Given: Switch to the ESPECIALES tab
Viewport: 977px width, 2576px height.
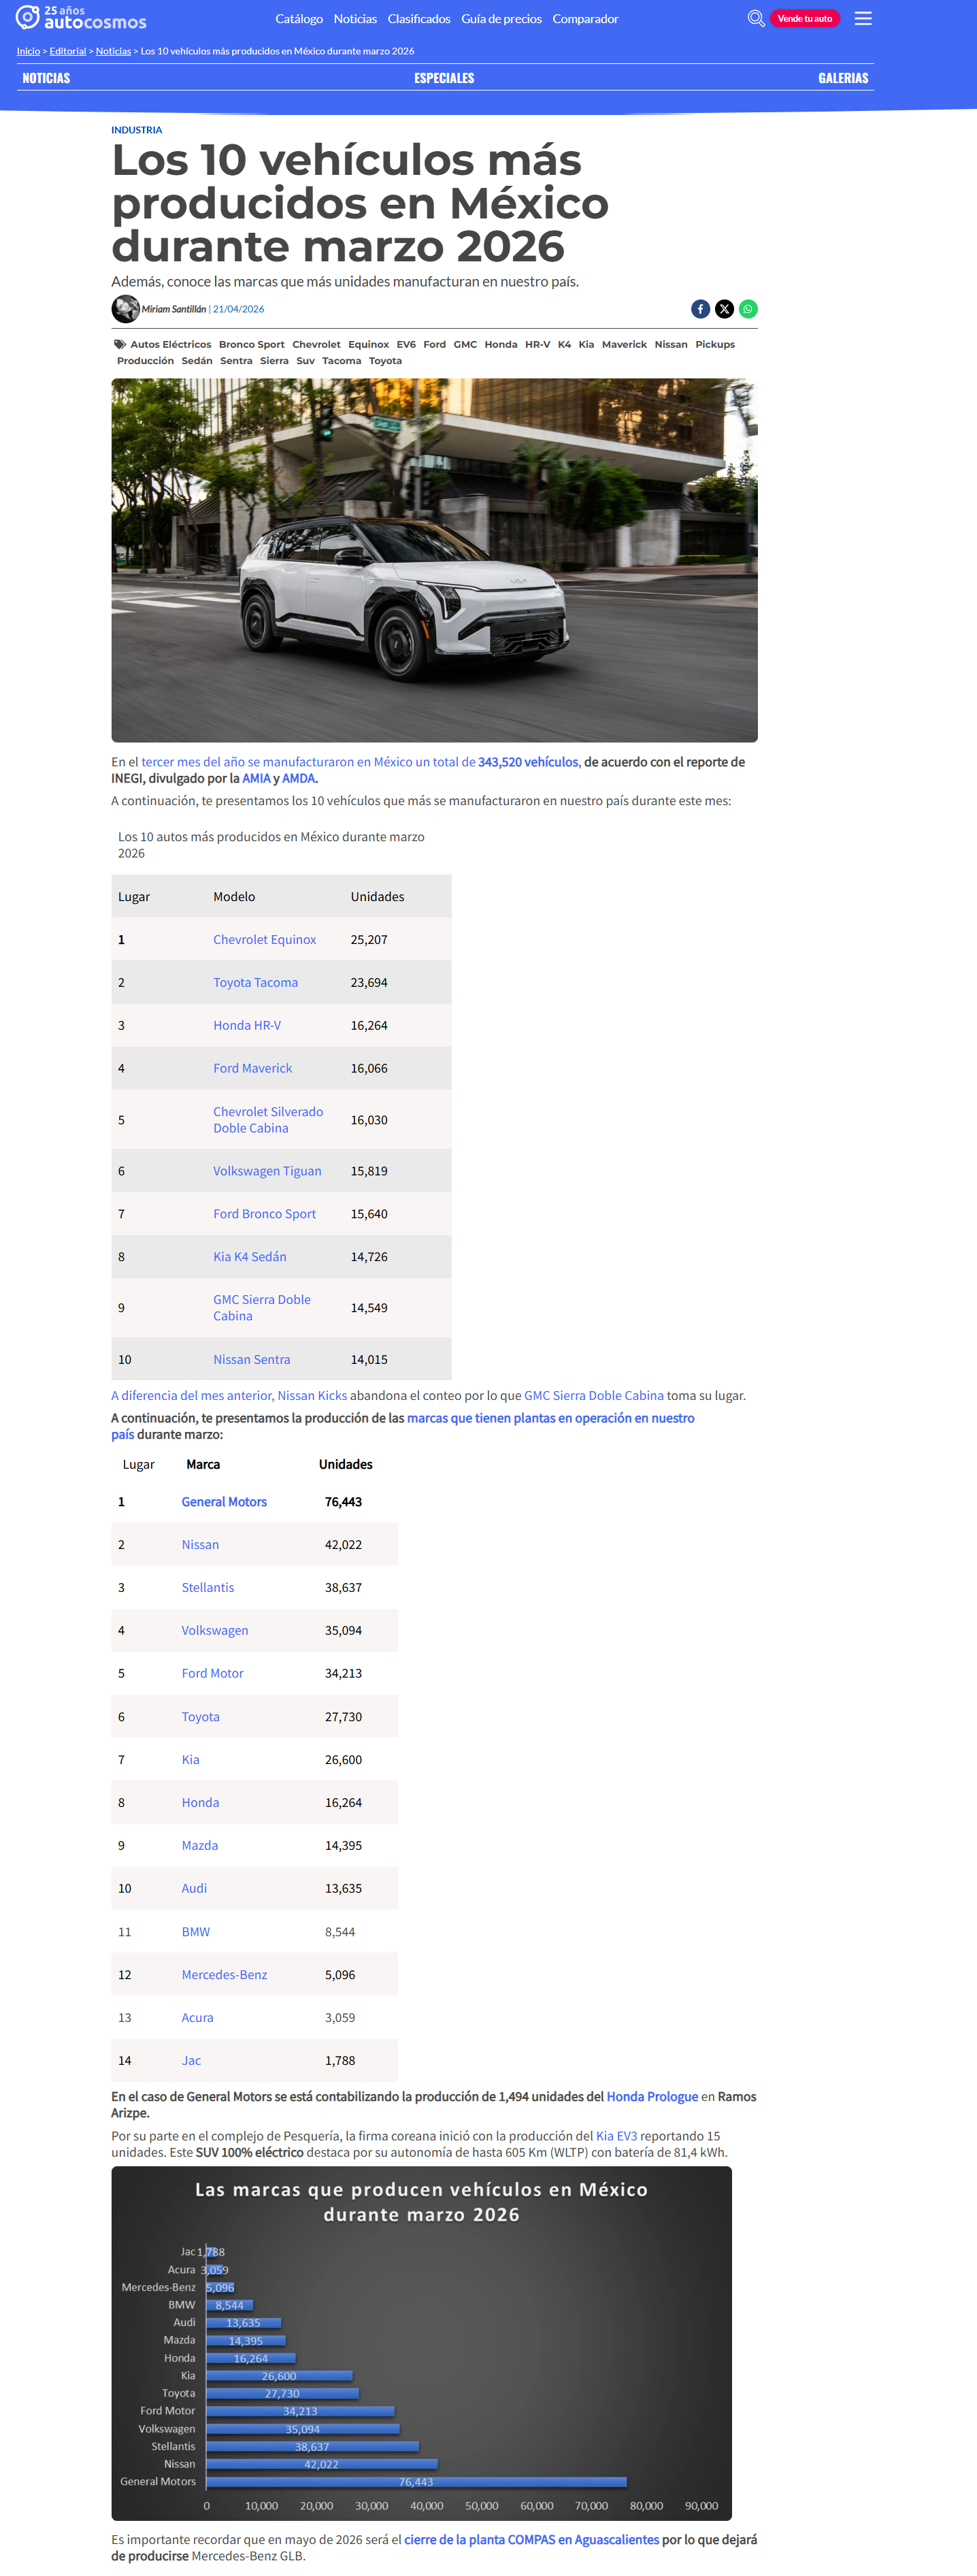Looking at the screenshot, I should 444,78.
